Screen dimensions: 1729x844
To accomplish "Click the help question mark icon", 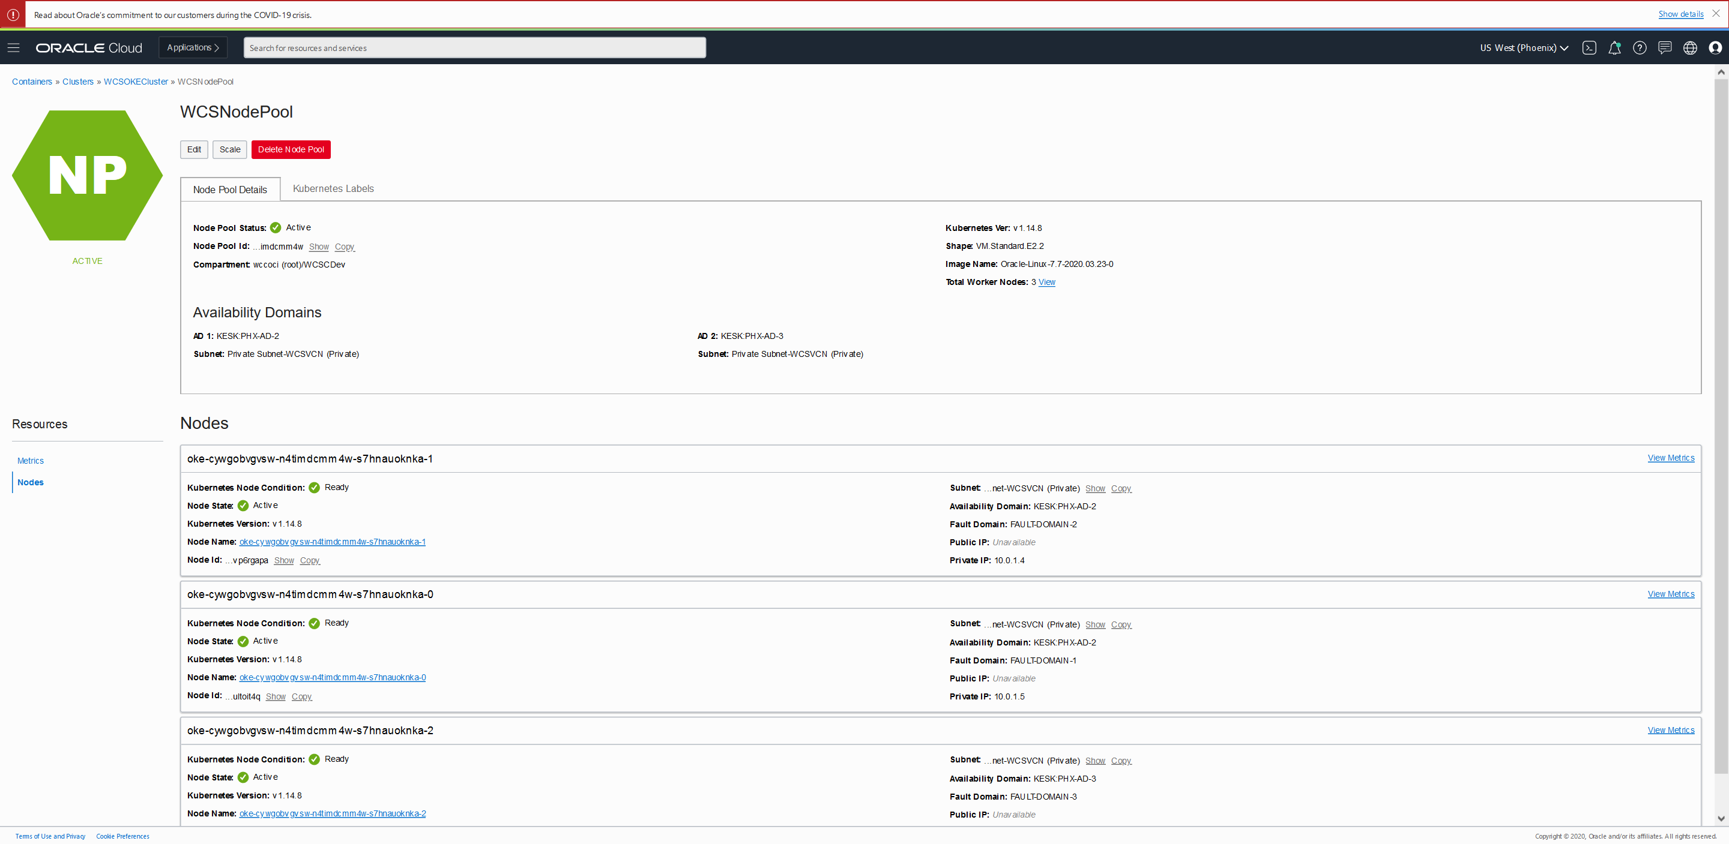I will point(1639,47).
